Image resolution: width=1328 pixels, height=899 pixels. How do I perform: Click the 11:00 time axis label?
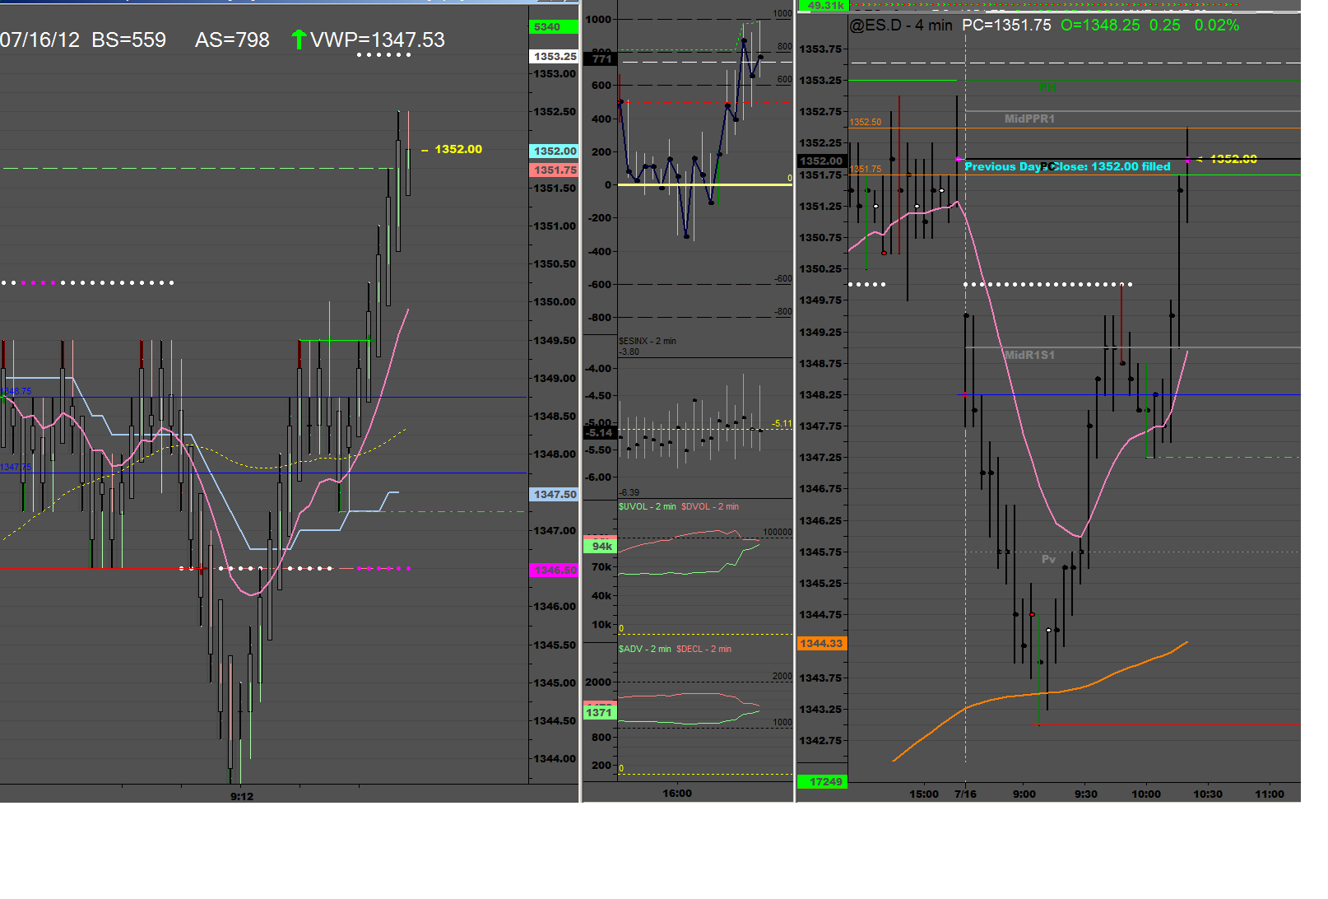[1270, 794]
